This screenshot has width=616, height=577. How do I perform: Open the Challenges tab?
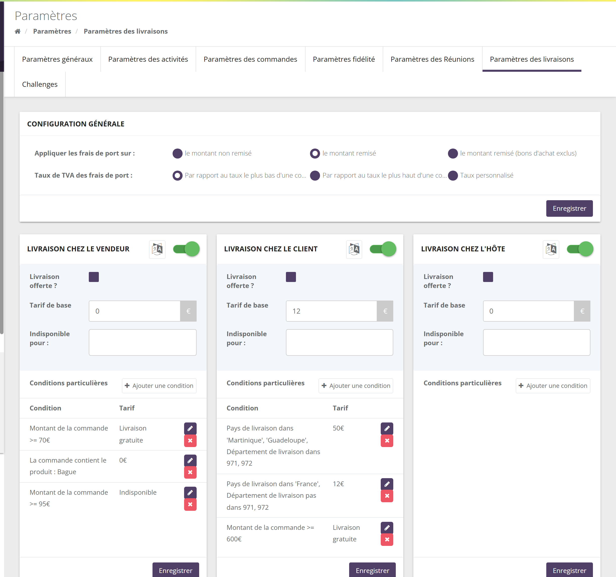[40, 84]
